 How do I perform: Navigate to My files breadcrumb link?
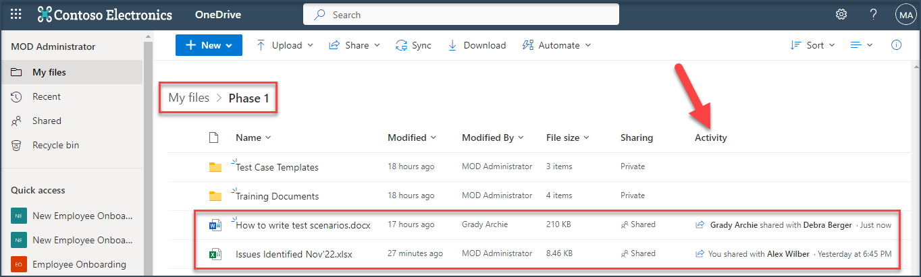[x=189, y=98]
